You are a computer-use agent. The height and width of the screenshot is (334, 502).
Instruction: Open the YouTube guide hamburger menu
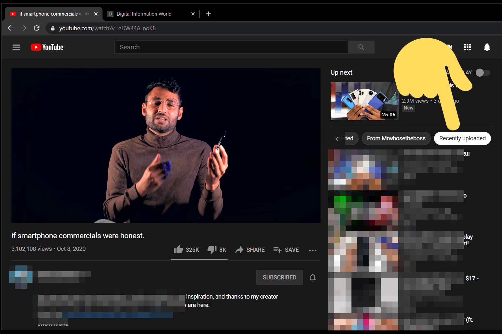click(x=16, y=47)
